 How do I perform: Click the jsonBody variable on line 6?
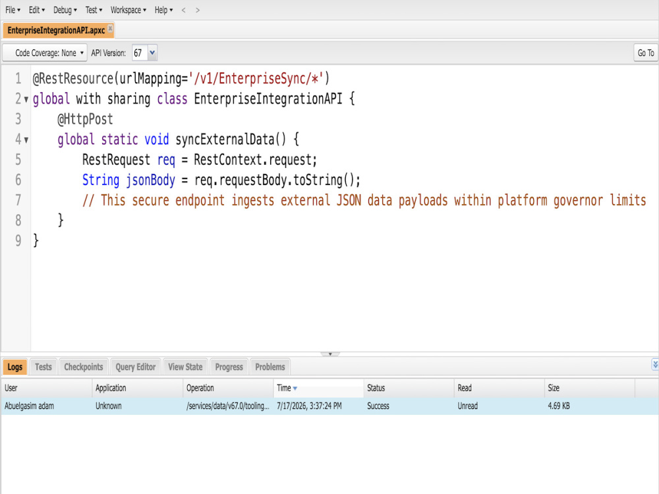[x=150, y=180]
